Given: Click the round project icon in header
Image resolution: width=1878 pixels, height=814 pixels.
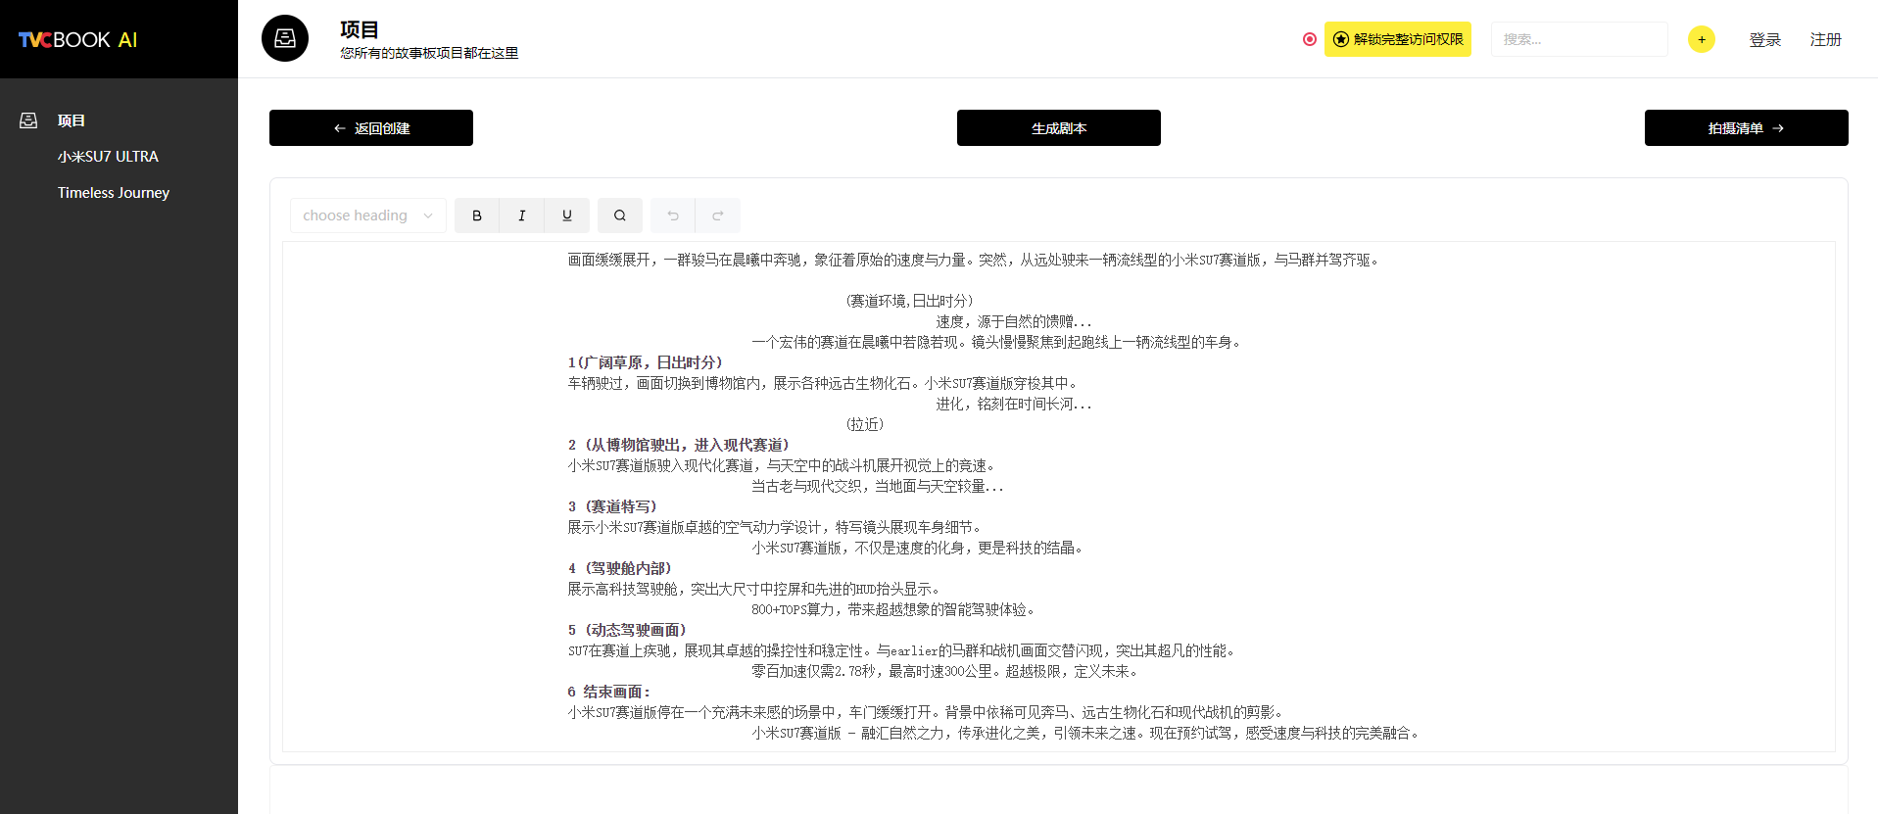Looking at the screenshot, I should coord(285,38).
